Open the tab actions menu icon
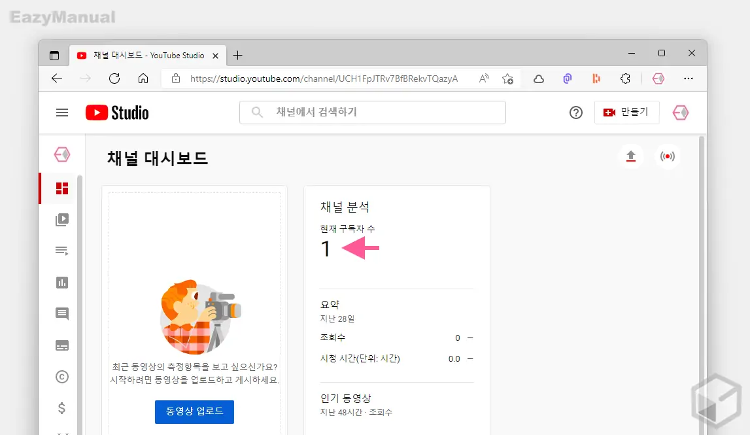The height and width of the screenshot is (435, 750). pos(54,56)
